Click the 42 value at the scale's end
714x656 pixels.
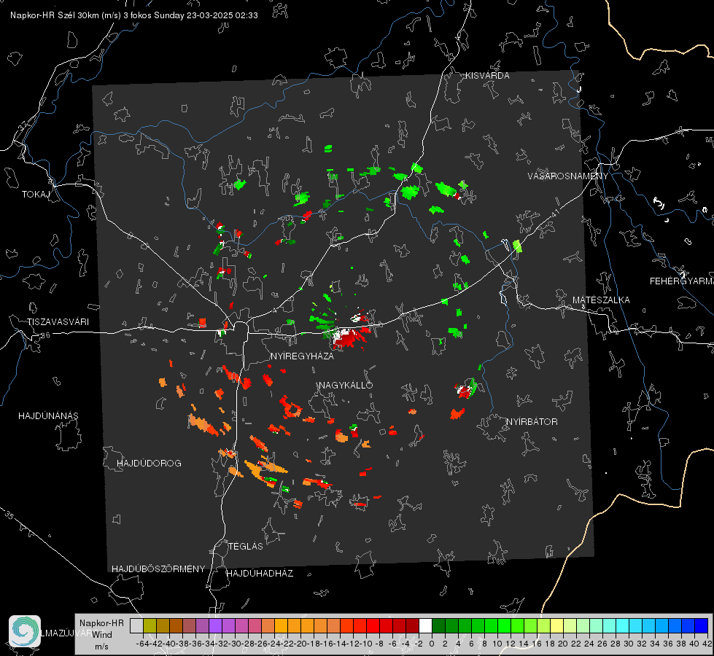[x=707, y=644]
